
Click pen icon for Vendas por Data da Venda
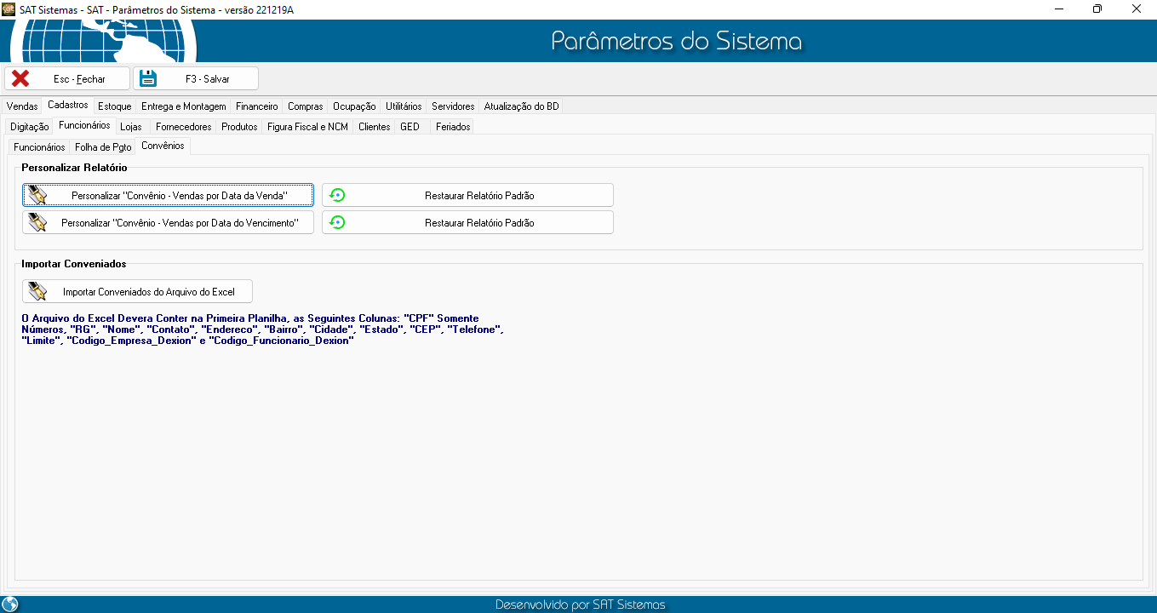pos(37,195)
